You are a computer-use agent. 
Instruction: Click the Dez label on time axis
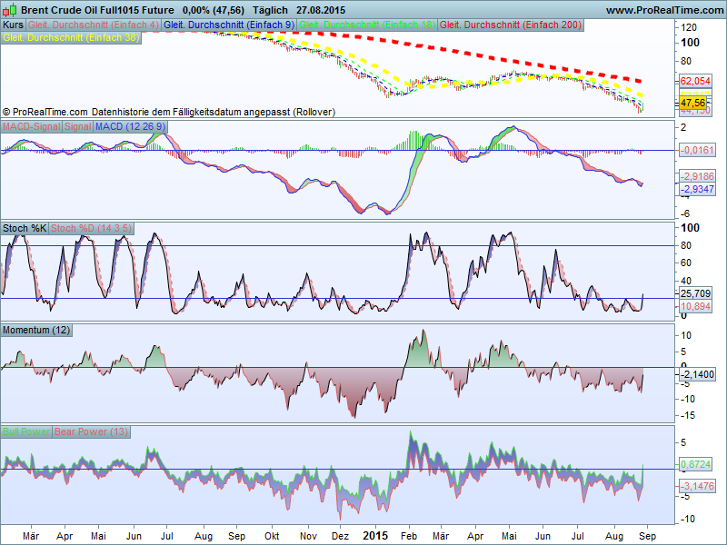340,536
